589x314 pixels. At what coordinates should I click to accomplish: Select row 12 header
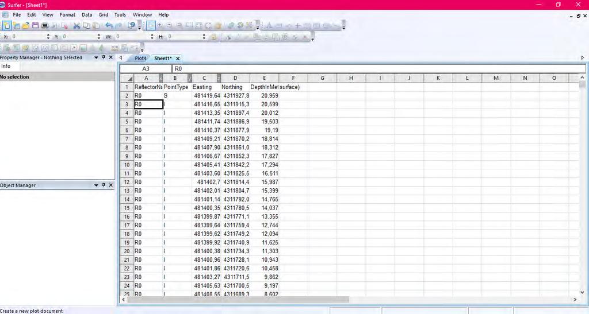pyautogui.click(x=127, y=182)
